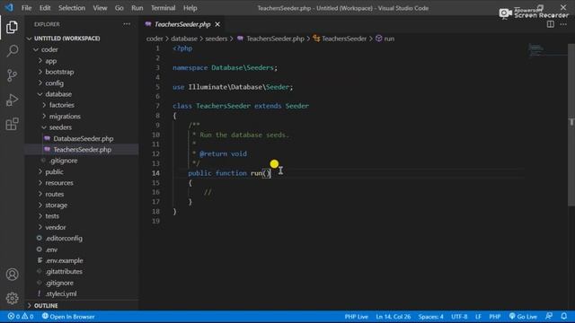
Task: Click the Explorer more actions ellipsis
Action: tap(127, 24)
